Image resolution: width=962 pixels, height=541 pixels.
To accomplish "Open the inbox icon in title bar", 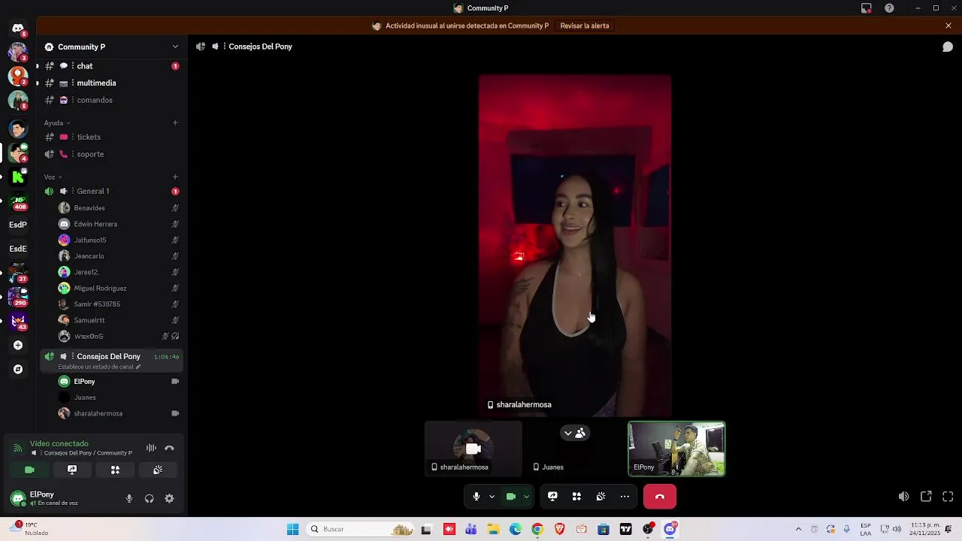I will (x=867, y=8).
